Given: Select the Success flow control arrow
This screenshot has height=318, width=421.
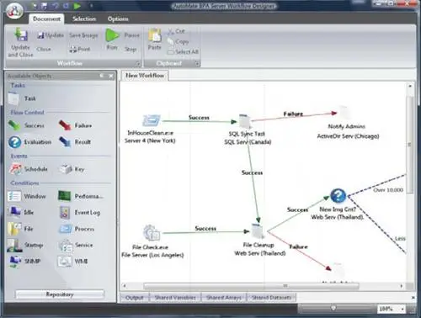Looking at the screenshot, I should pyautogui.click(x=14, y=125).
